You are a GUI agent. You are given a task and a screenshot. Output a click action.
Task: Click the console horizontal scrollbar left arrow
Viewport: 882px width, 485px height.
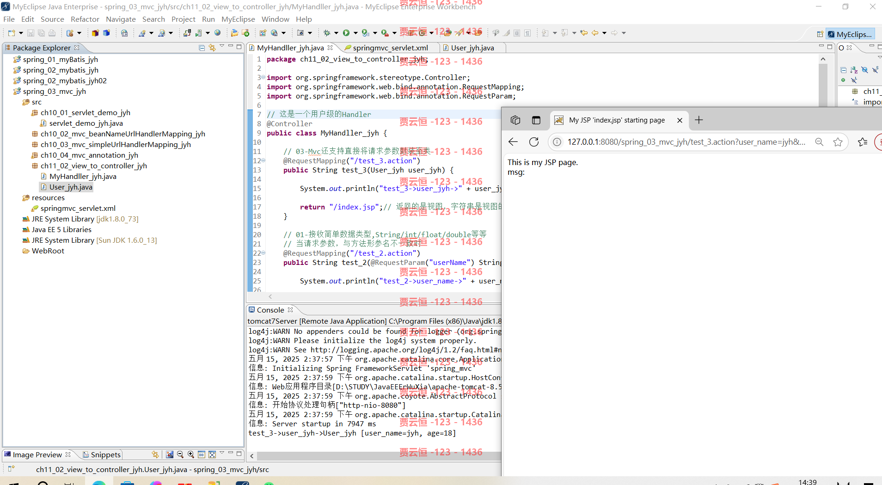(252, 456)
